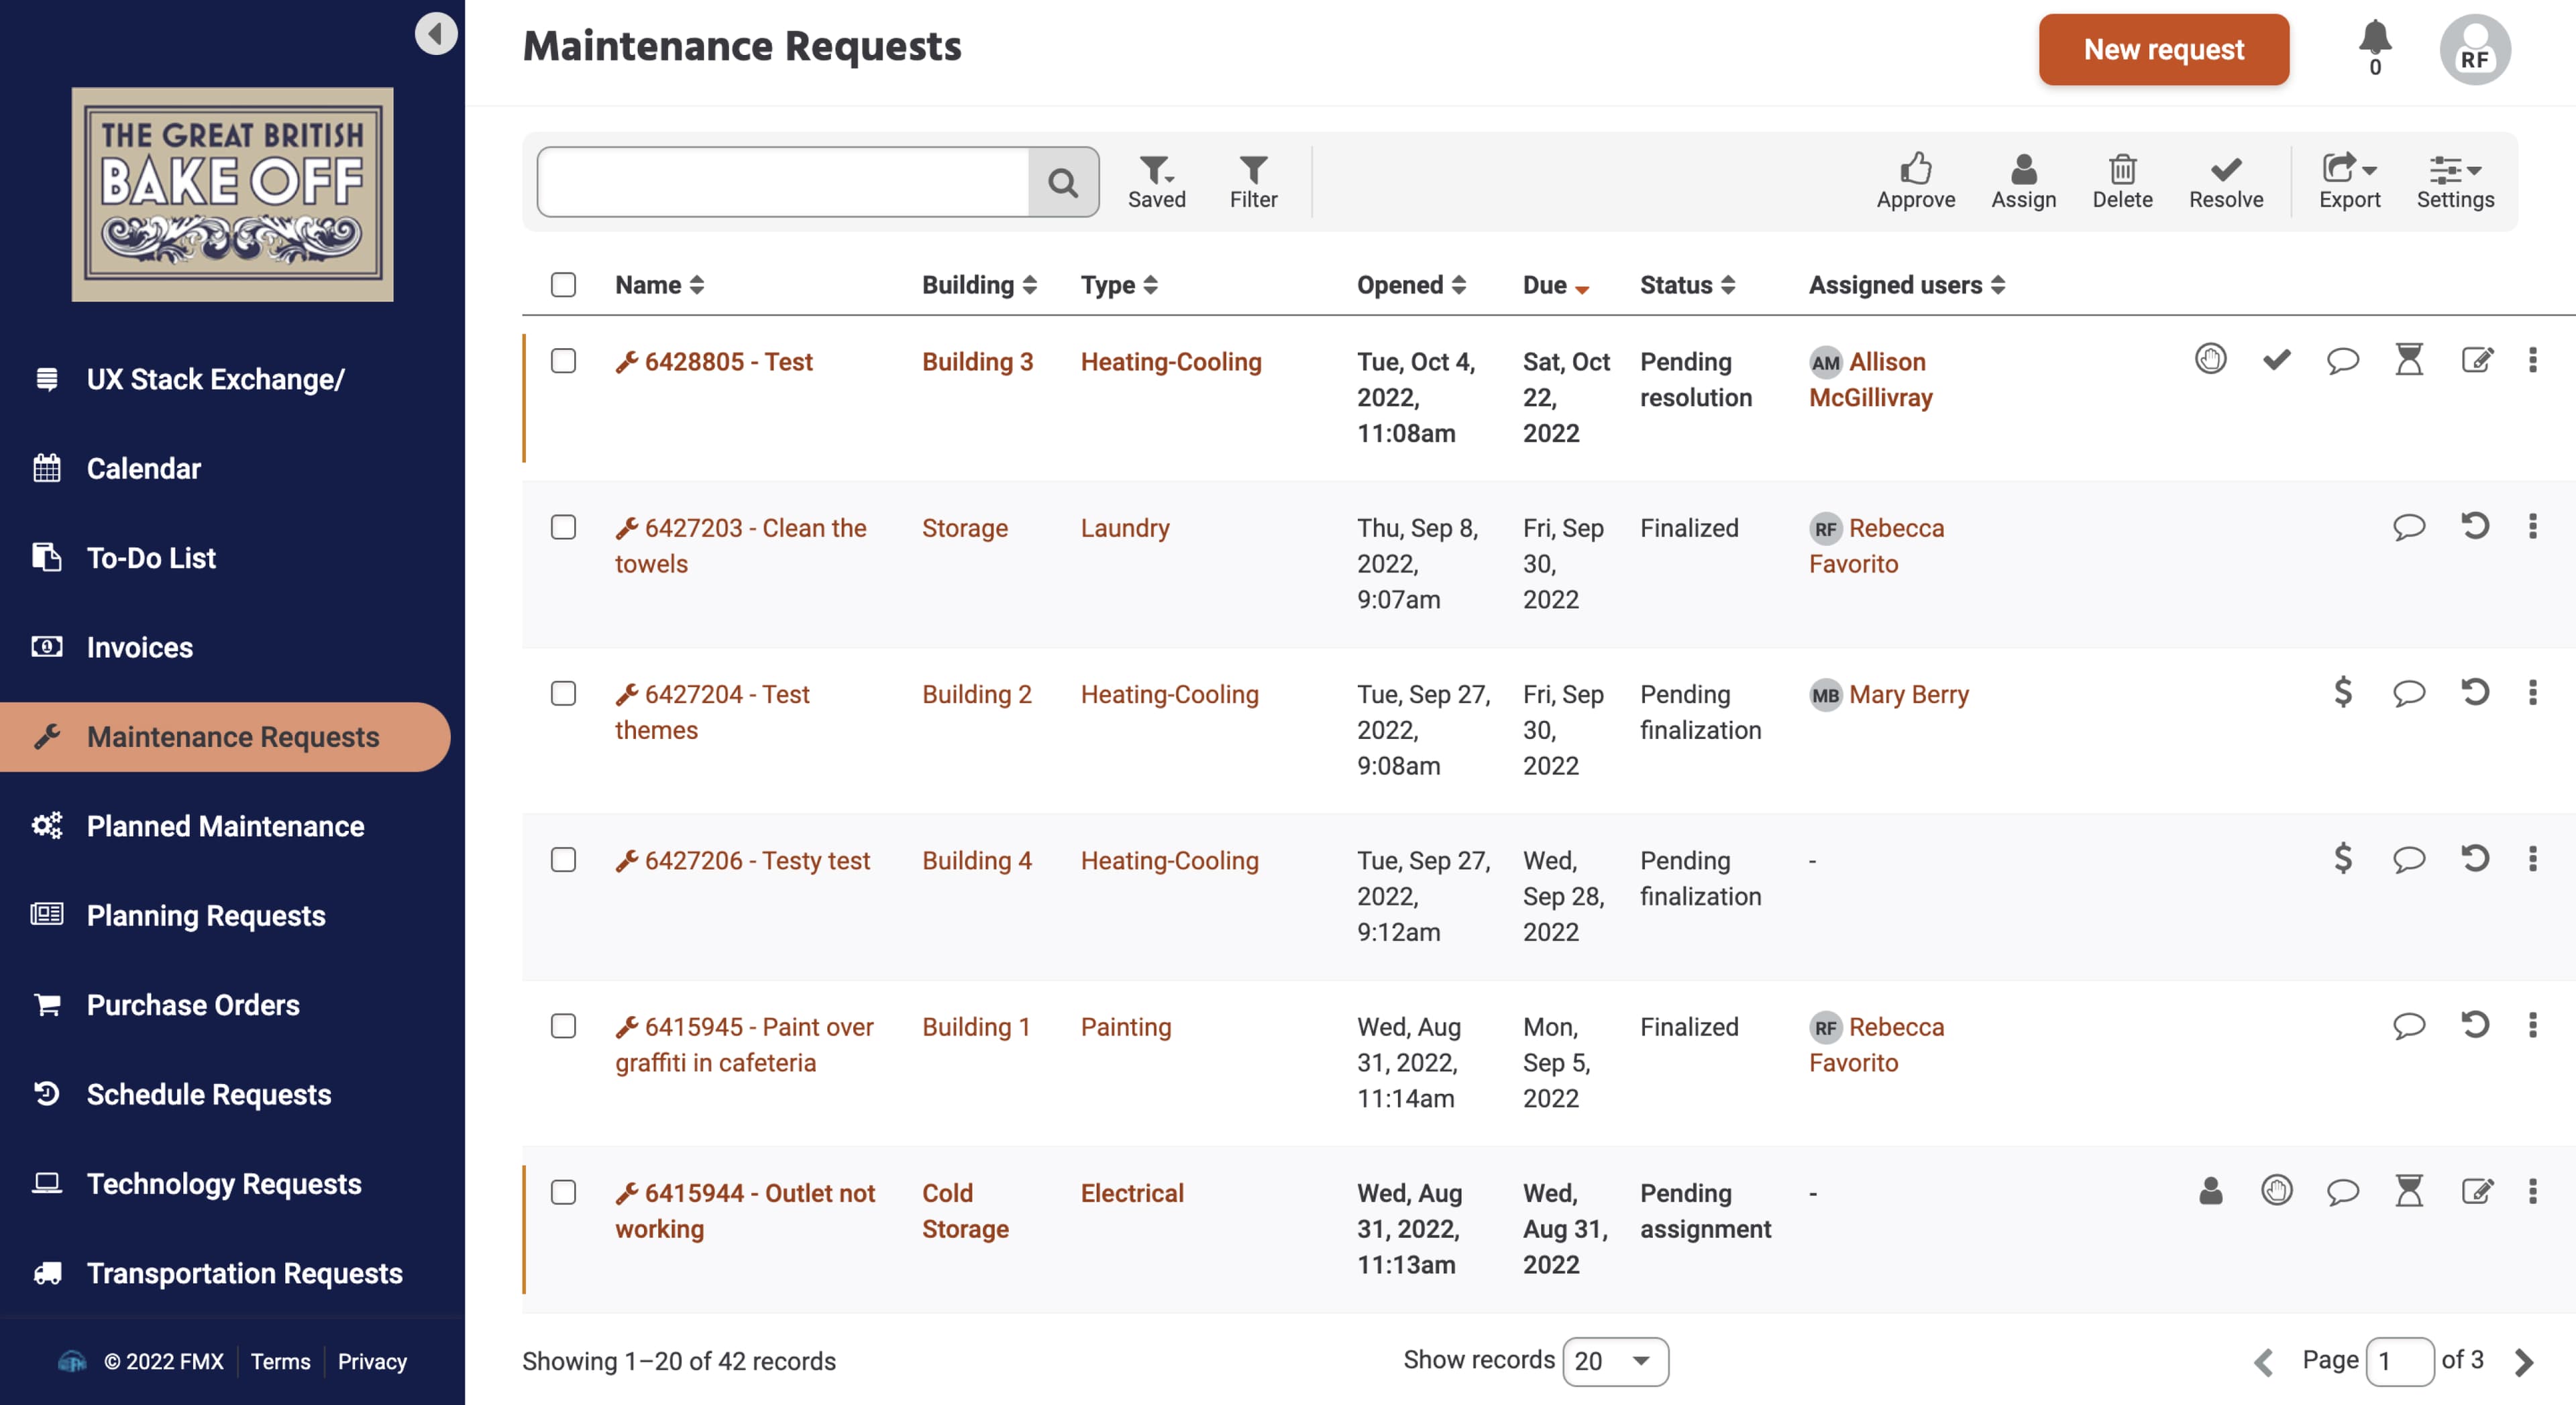This screenshot has height=1405, width=2576.
Task: Open the Show records 20 dropdown
Action: coord(1614,1360)
